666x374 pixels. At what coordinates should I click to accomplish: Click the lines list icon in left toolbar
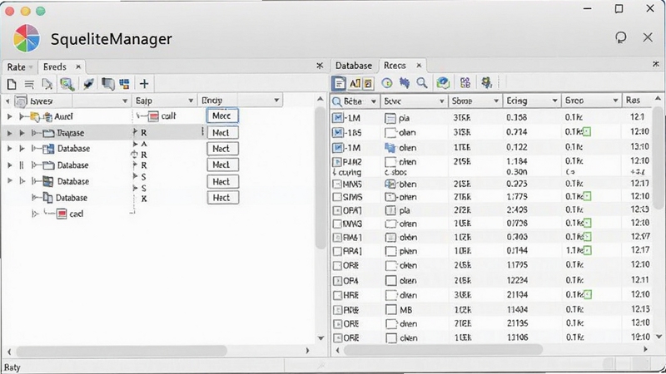click(x=29, y=85)
